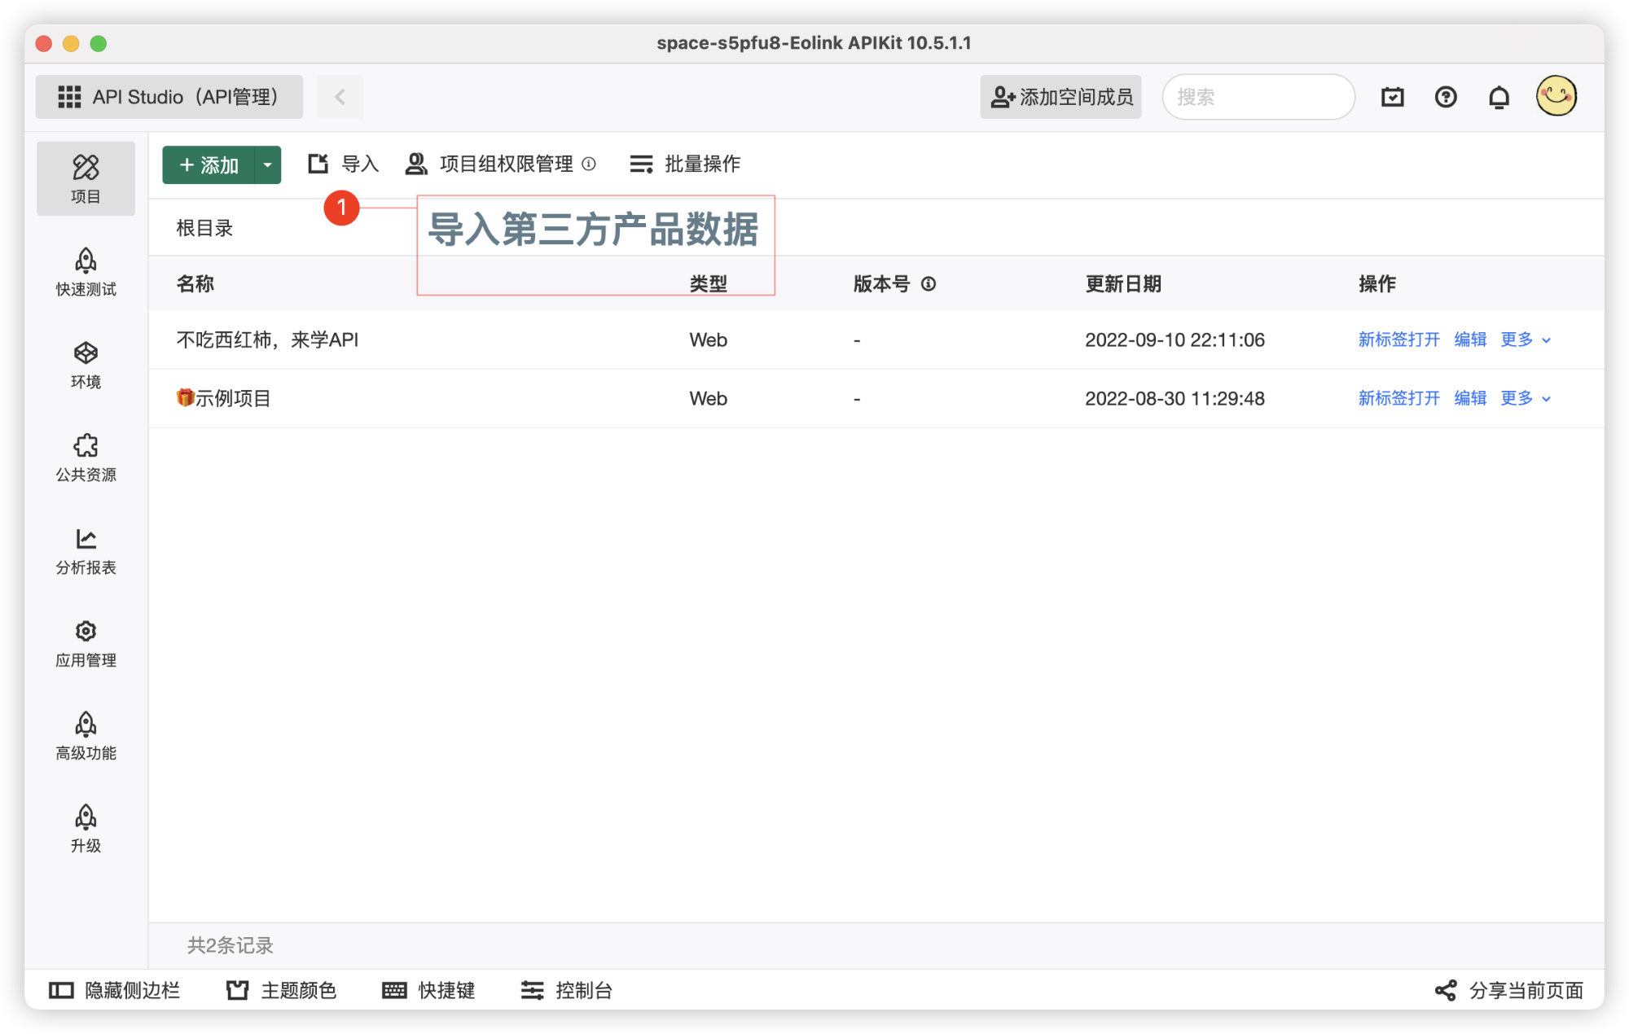
Task: Open the 项目 sidebar section
Action: coord(86,178)
